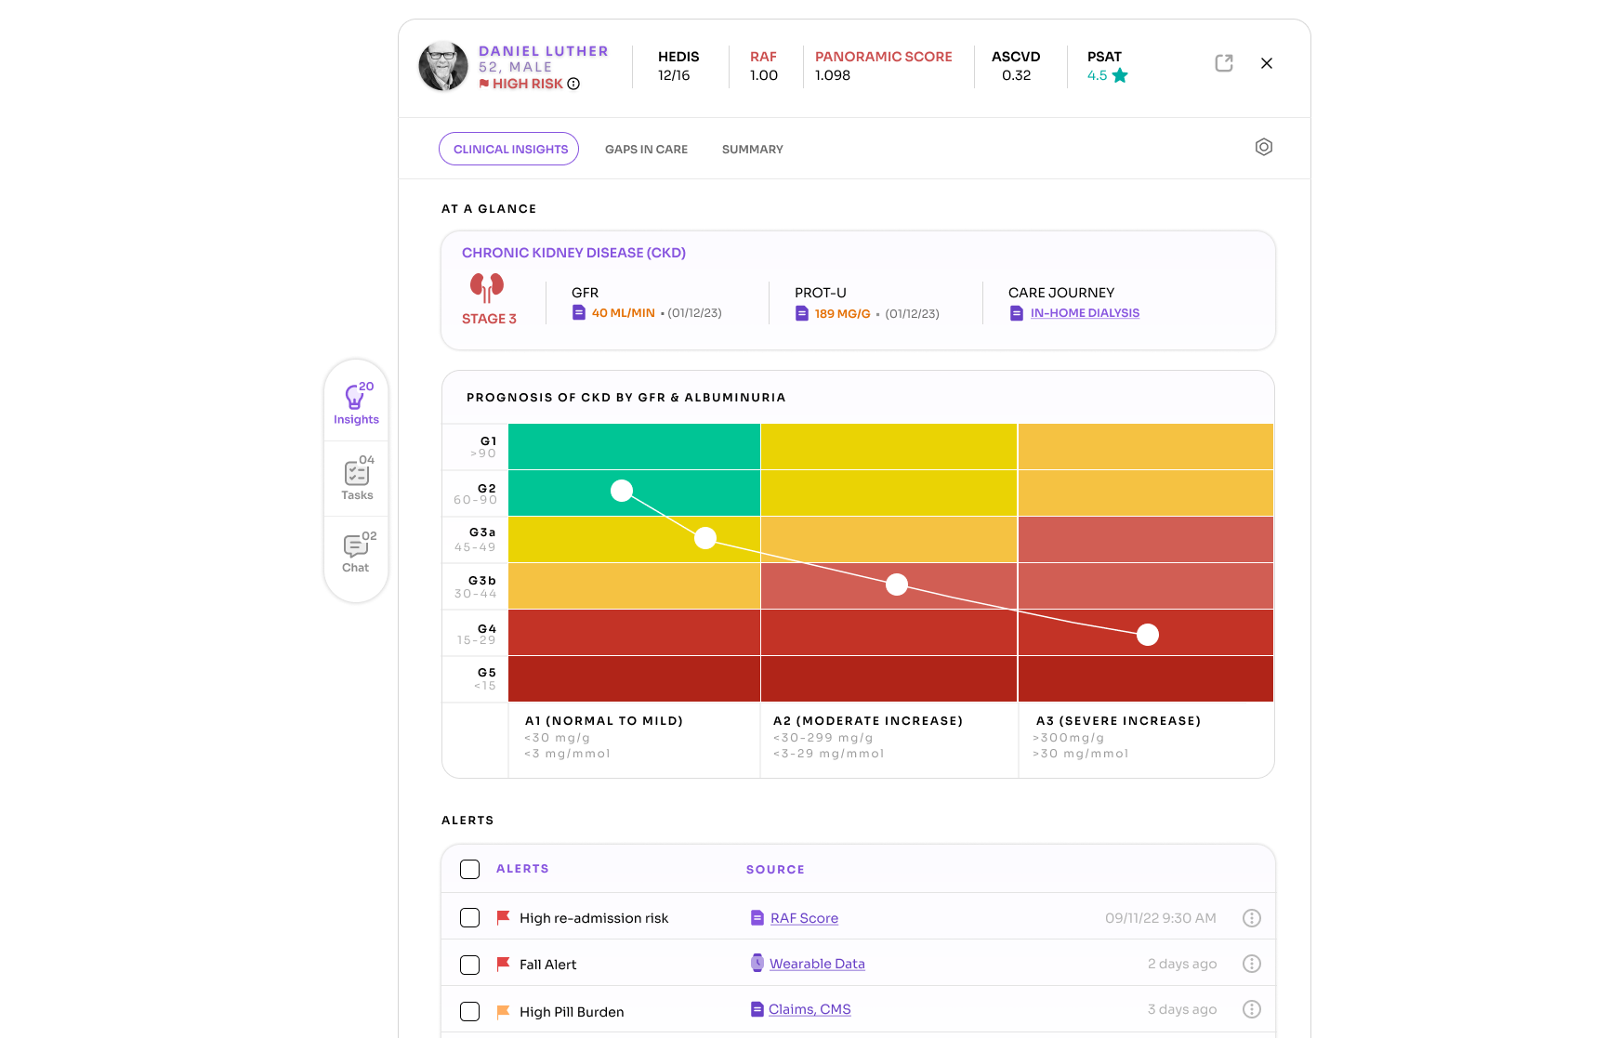Check the High re-admission risk checkbox

pyautogui.click(x=470, y=918)
